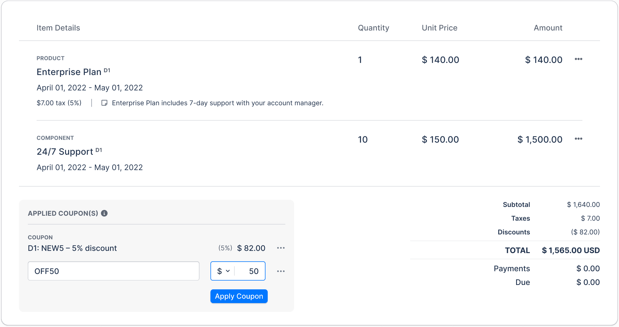Click the TOTAL amount $ 1,565.00 USD
619x327 pixels.
571,250
